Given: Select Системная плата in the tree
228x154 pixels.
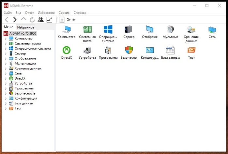Looking at the screenshot, I should point(28,43).
